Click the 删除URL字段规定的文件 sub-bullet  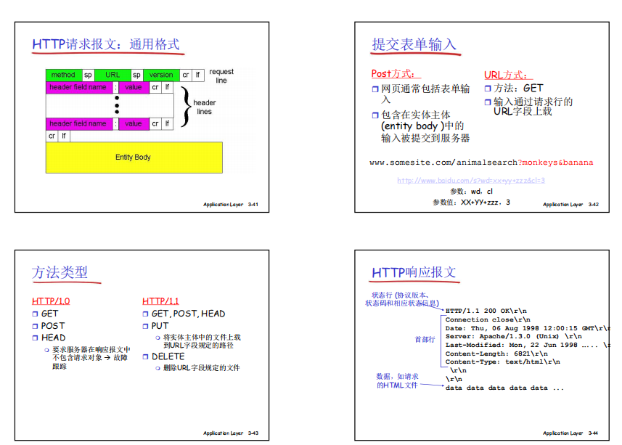197,368
